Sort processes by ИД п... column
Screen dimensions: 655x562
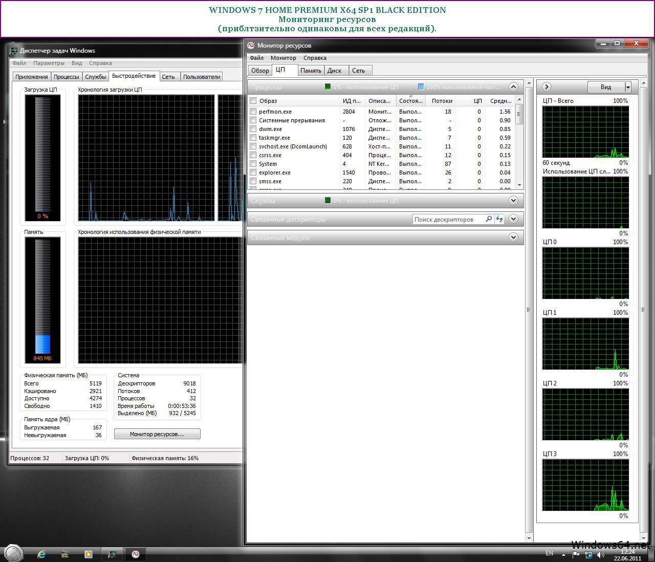[x=352, y=101]
